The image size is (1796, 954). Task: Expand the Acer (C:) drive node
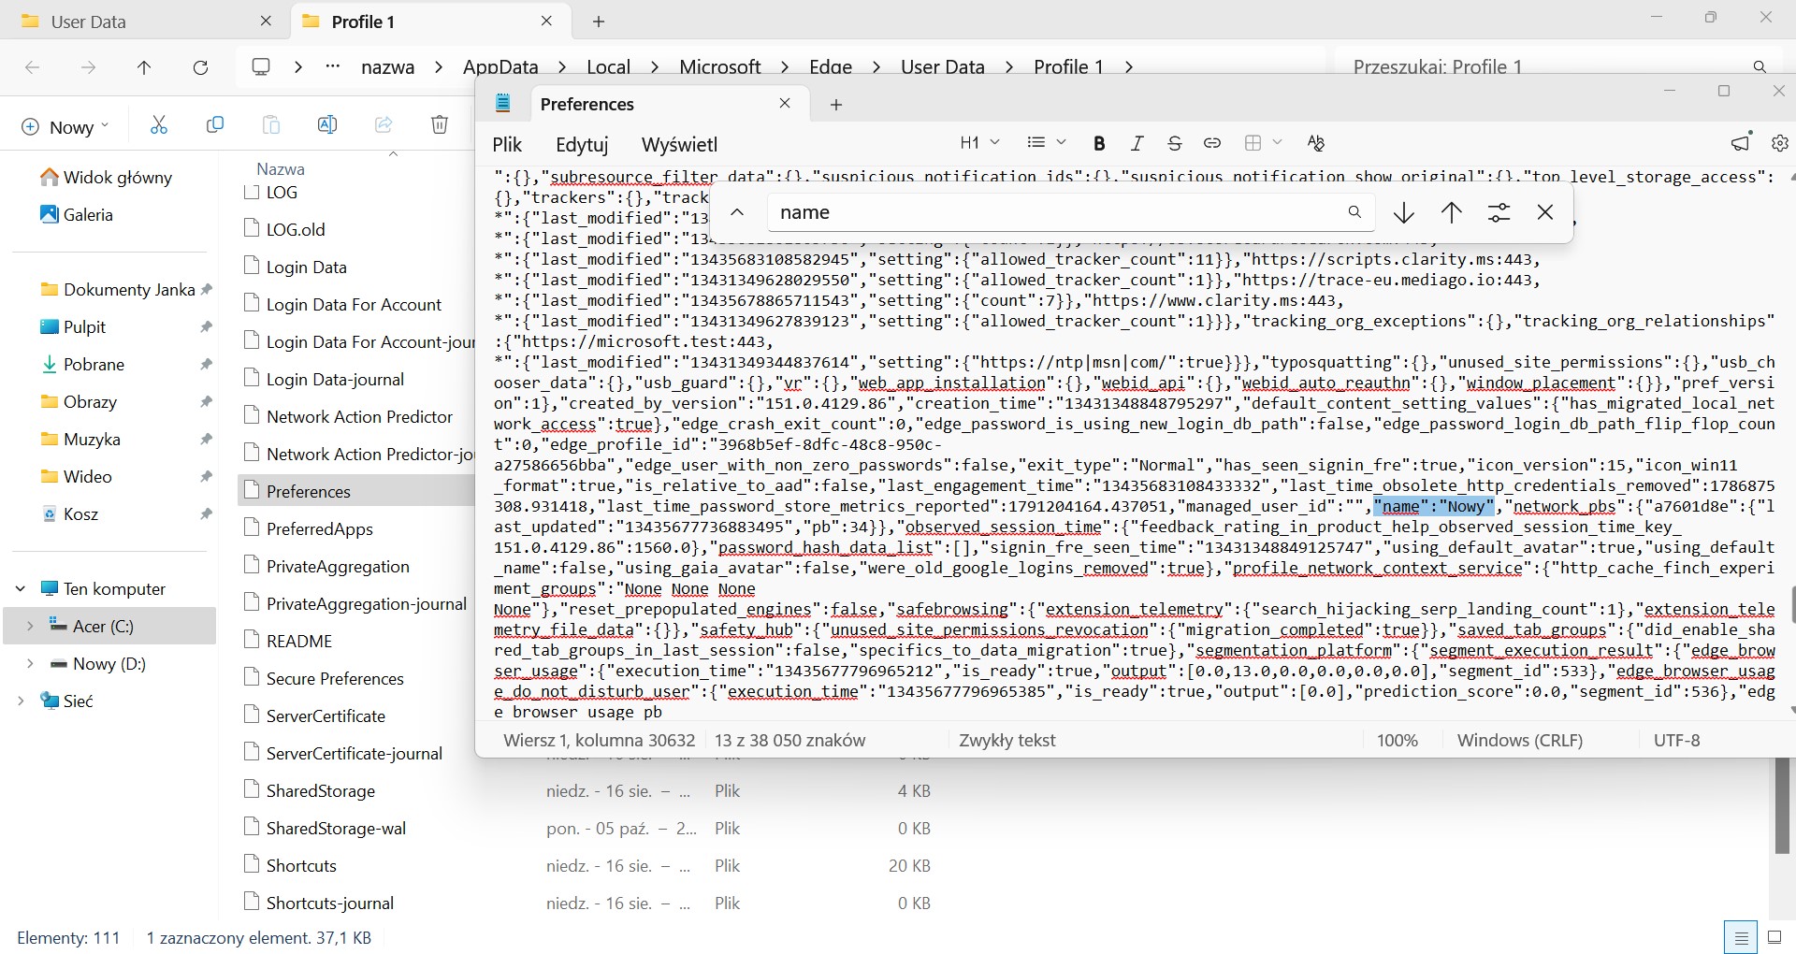click(30, 627)
